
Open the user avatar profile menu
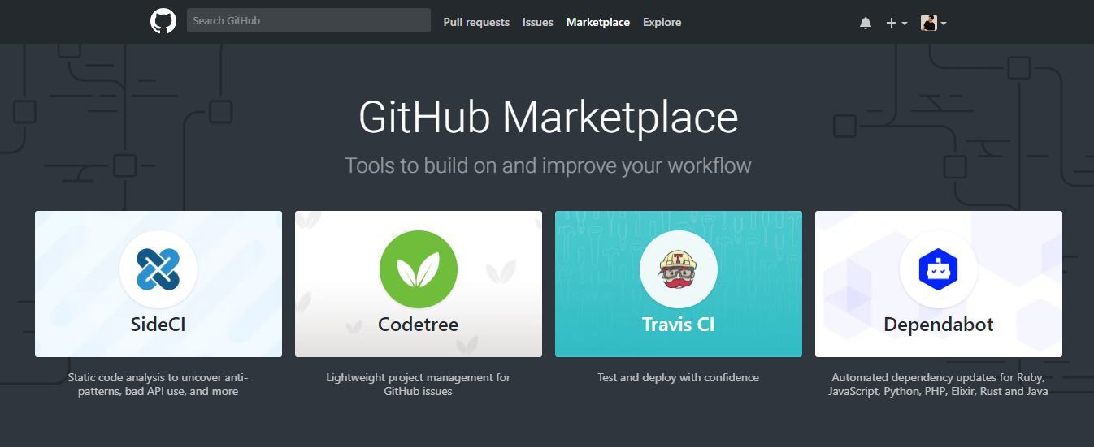934,23
